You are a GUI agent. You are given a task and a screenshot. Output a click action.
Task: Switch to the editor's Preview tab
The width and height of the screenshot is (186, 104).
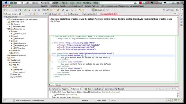pyautogui.click(x=58, y=85)
